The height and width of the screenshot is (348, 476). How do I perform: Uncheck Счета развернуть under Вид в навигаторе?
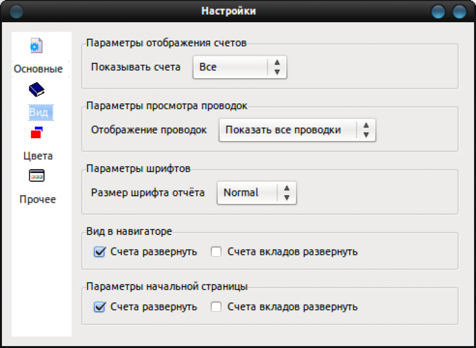point(99,252)
